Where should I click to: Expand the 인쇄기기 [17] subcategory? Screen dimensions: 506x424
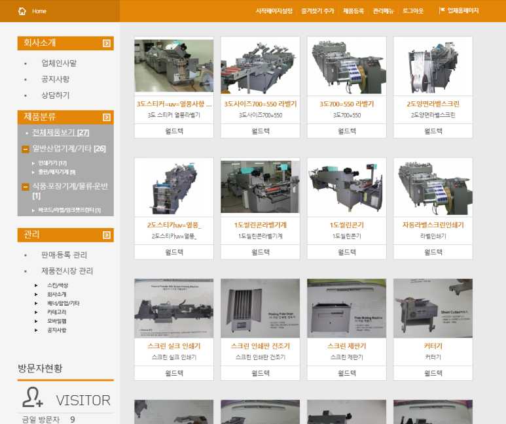pos(52,163)
